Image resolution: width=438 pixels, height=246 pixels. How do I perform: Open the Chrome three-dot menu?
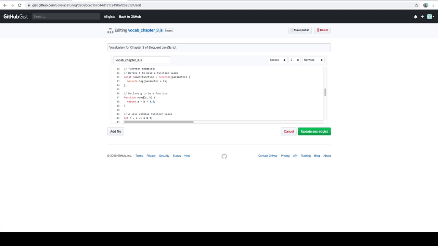(433, 5)
